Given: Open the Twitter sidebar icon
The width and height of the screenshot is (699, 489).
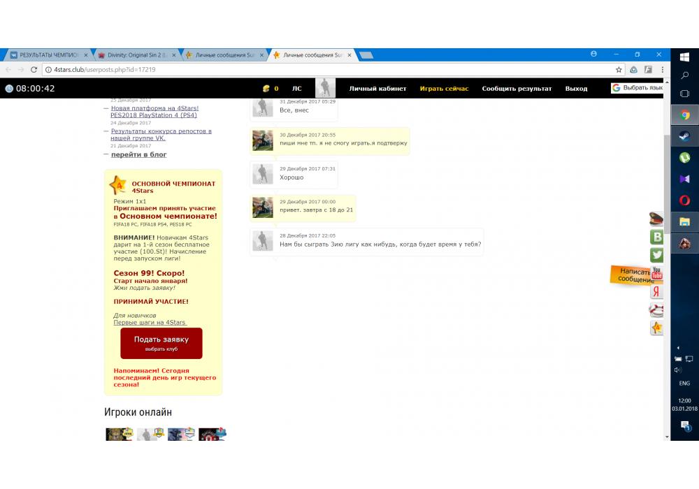Looking at the screenshot, I should 656,255.
